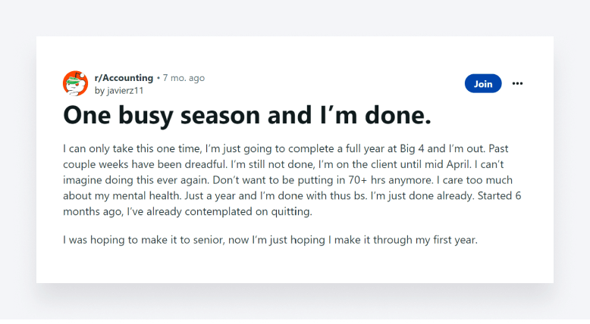The width and height of the screenshot is (590, 324).
Task: Click the r/Accounting subreddit avatar icon
Action: [75, 83]
